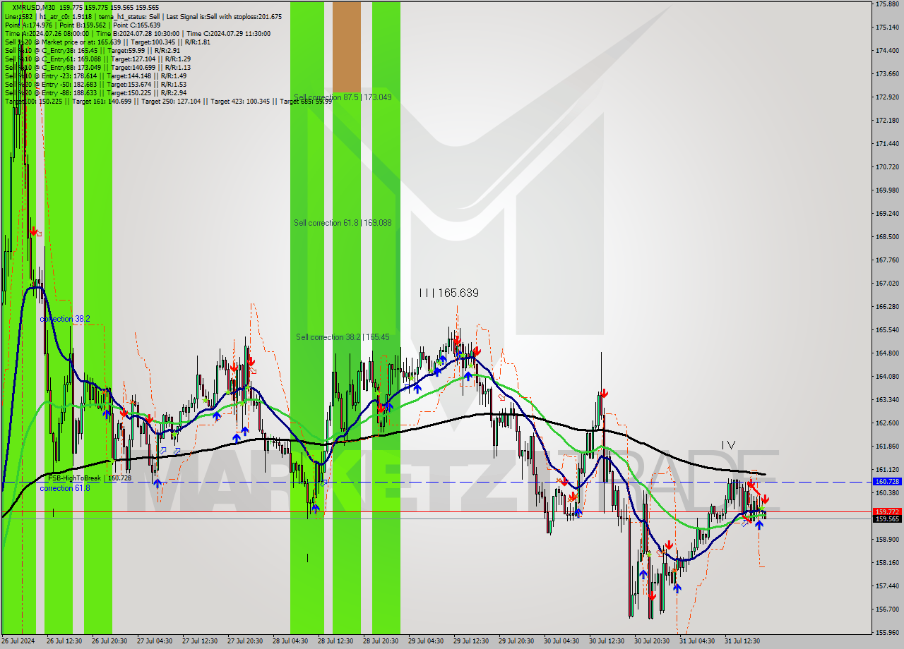
Task: Click the '31 Jul 04:30' time label
Action: (697, 641)
